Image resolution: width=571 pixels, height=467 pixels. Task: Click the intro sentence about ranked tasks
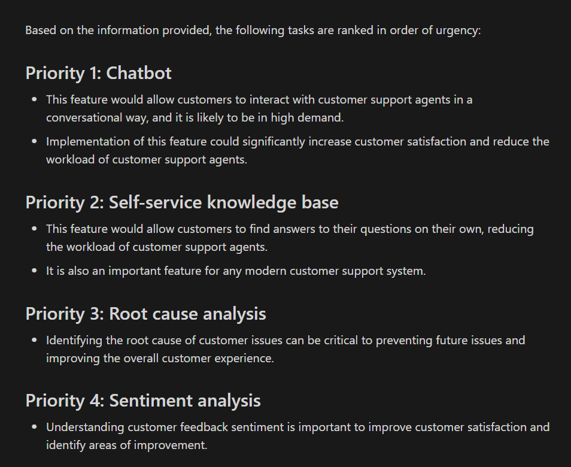click(x=253, y=30)
